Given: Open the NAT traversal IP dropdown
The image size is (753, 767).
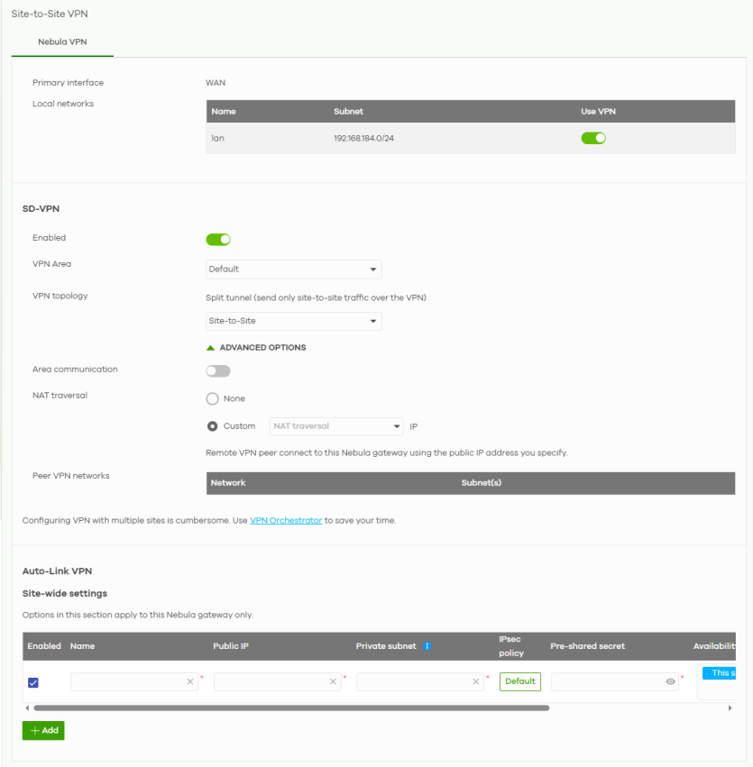Looking at the screenshot, I should point(336,426).
